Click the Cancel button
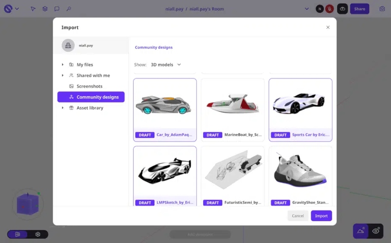 pos(298,216)
